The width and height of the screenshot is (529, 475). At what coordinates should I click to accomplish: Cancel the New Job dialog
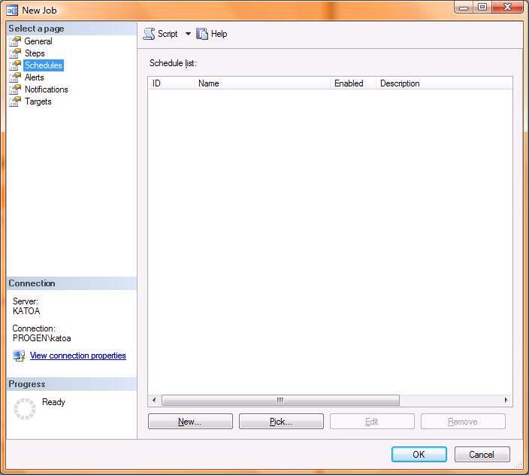pos(482,455)
